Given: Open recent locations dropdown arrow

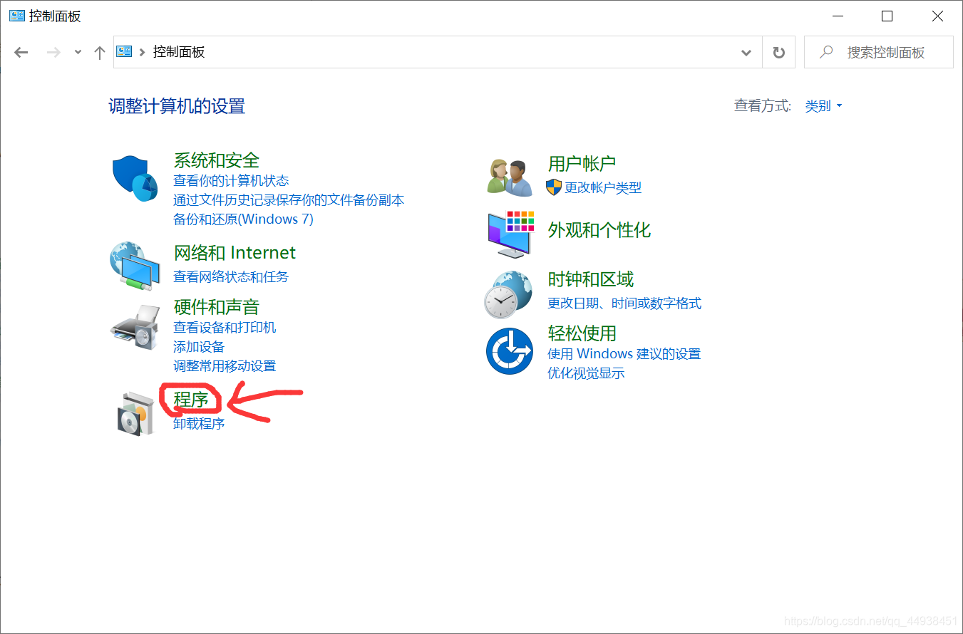Looking at the screenshot, I should pos(78,52).
